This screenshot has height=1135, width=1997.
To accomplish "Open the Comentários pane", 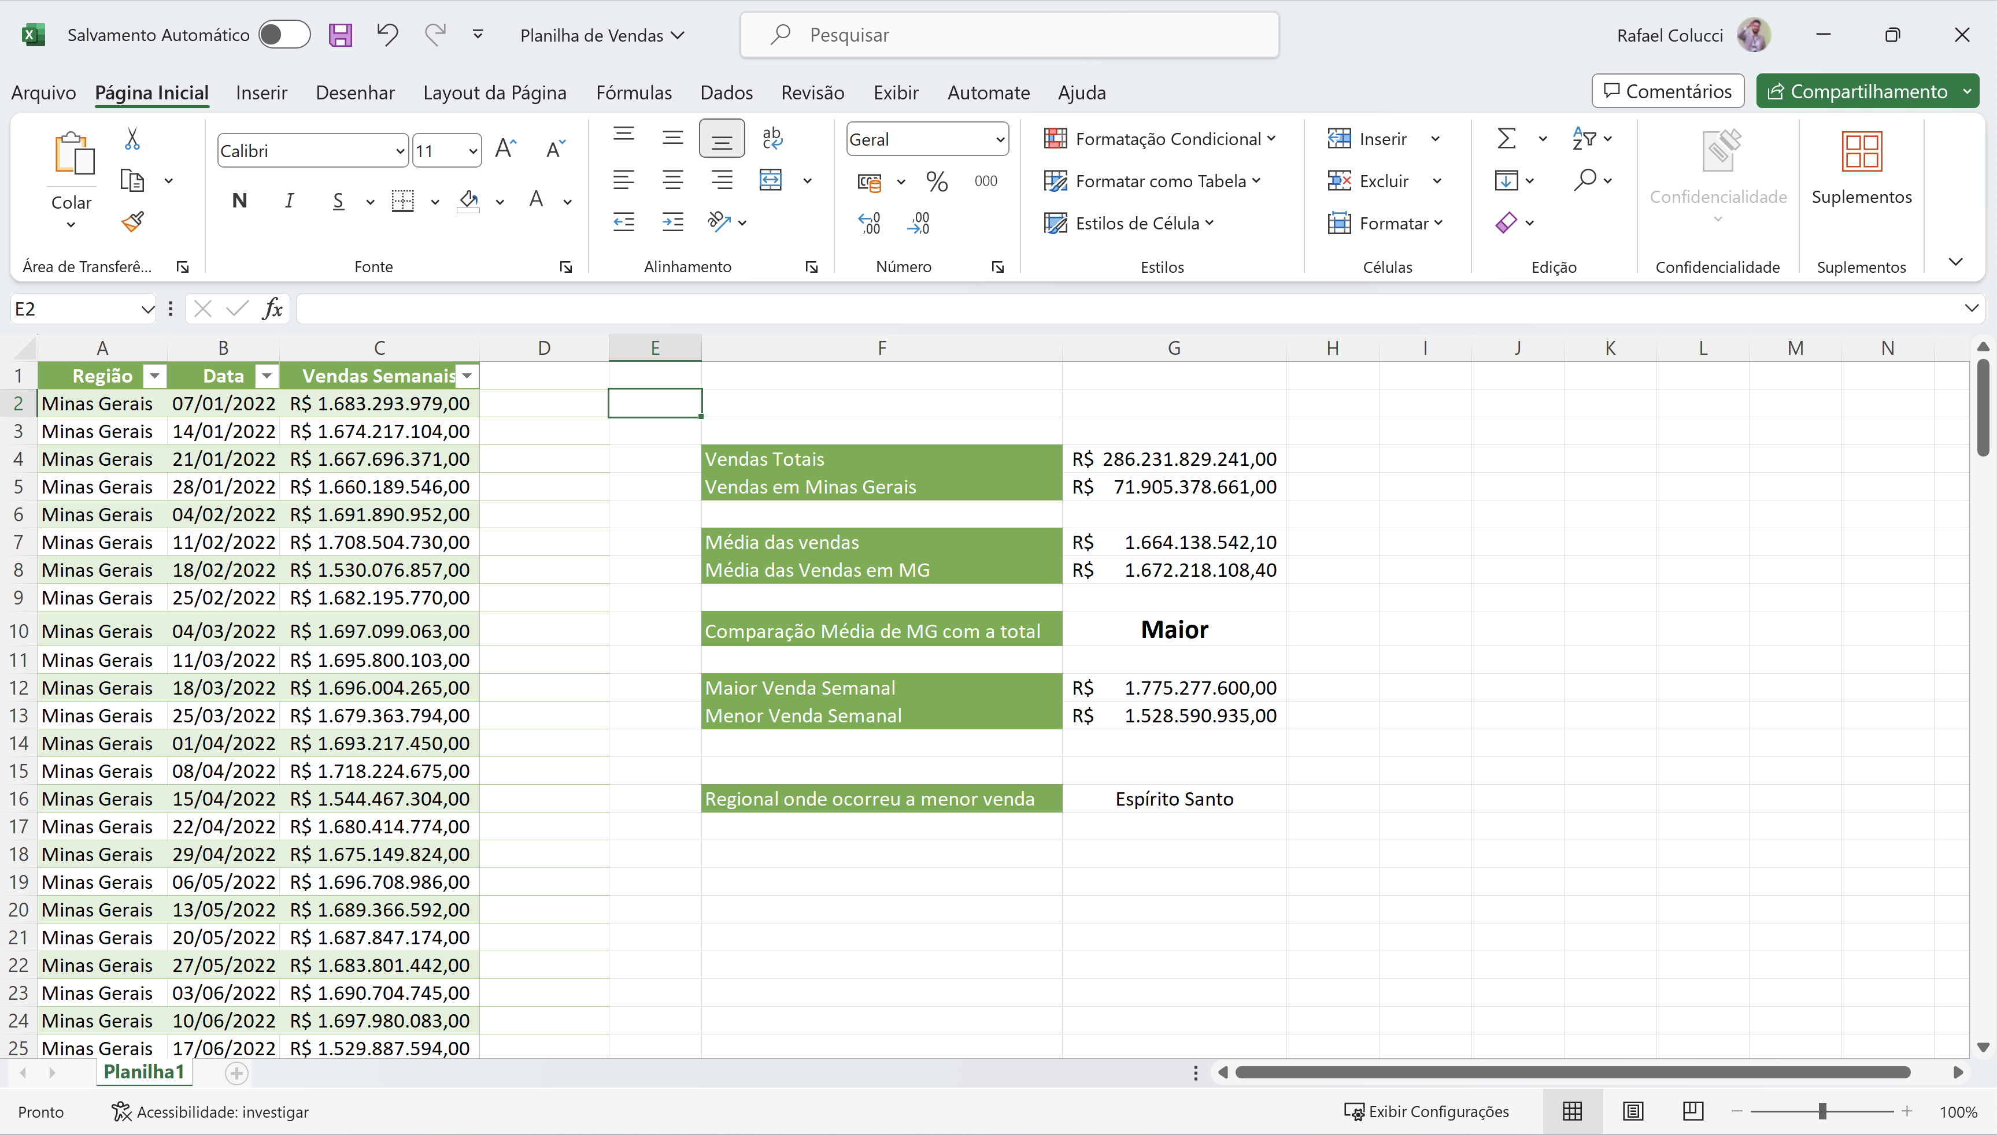I will click(x=1667, y=91).
